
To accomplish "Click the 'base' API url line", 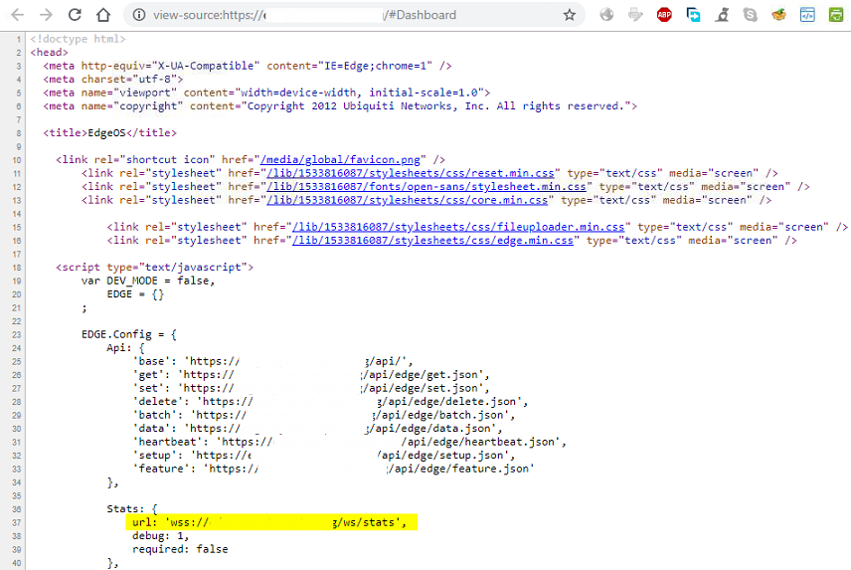I will pos(273,361).
